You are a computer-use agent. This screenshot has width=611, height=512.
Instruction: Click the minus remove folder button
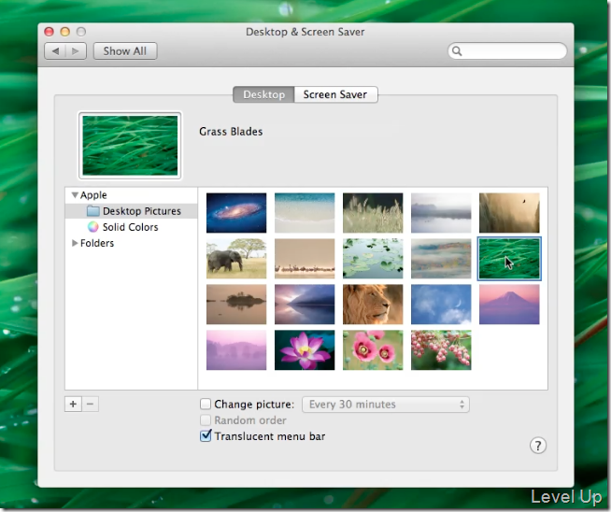(90, 404)
